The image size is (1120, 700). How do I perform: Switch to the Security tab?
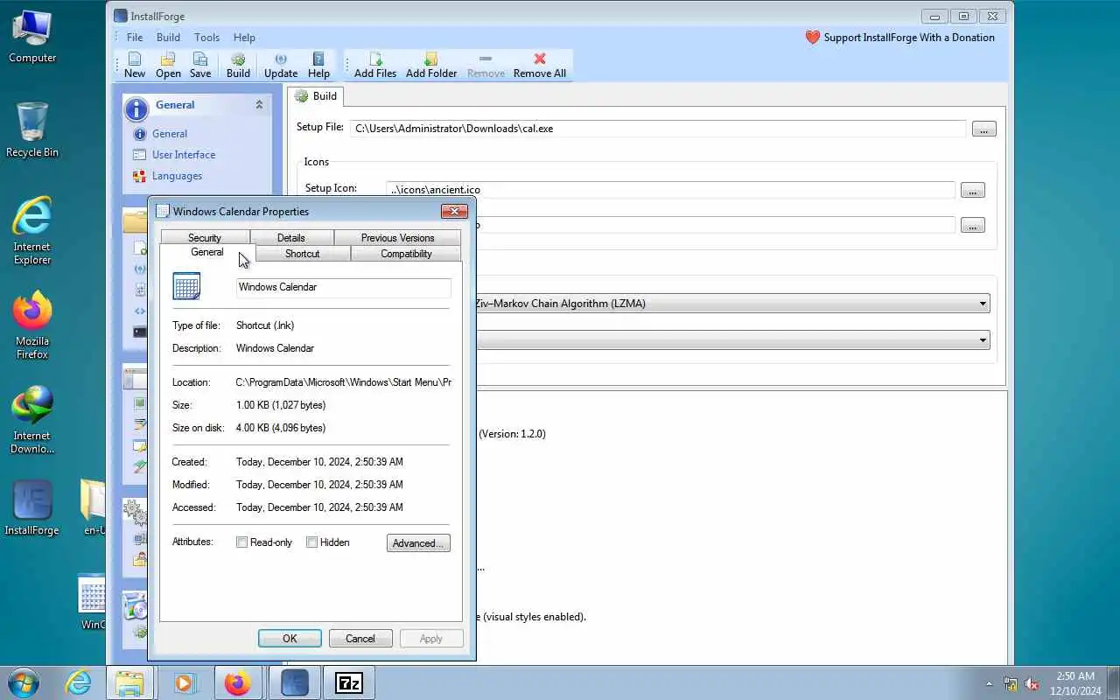click(x=205, y=237)
